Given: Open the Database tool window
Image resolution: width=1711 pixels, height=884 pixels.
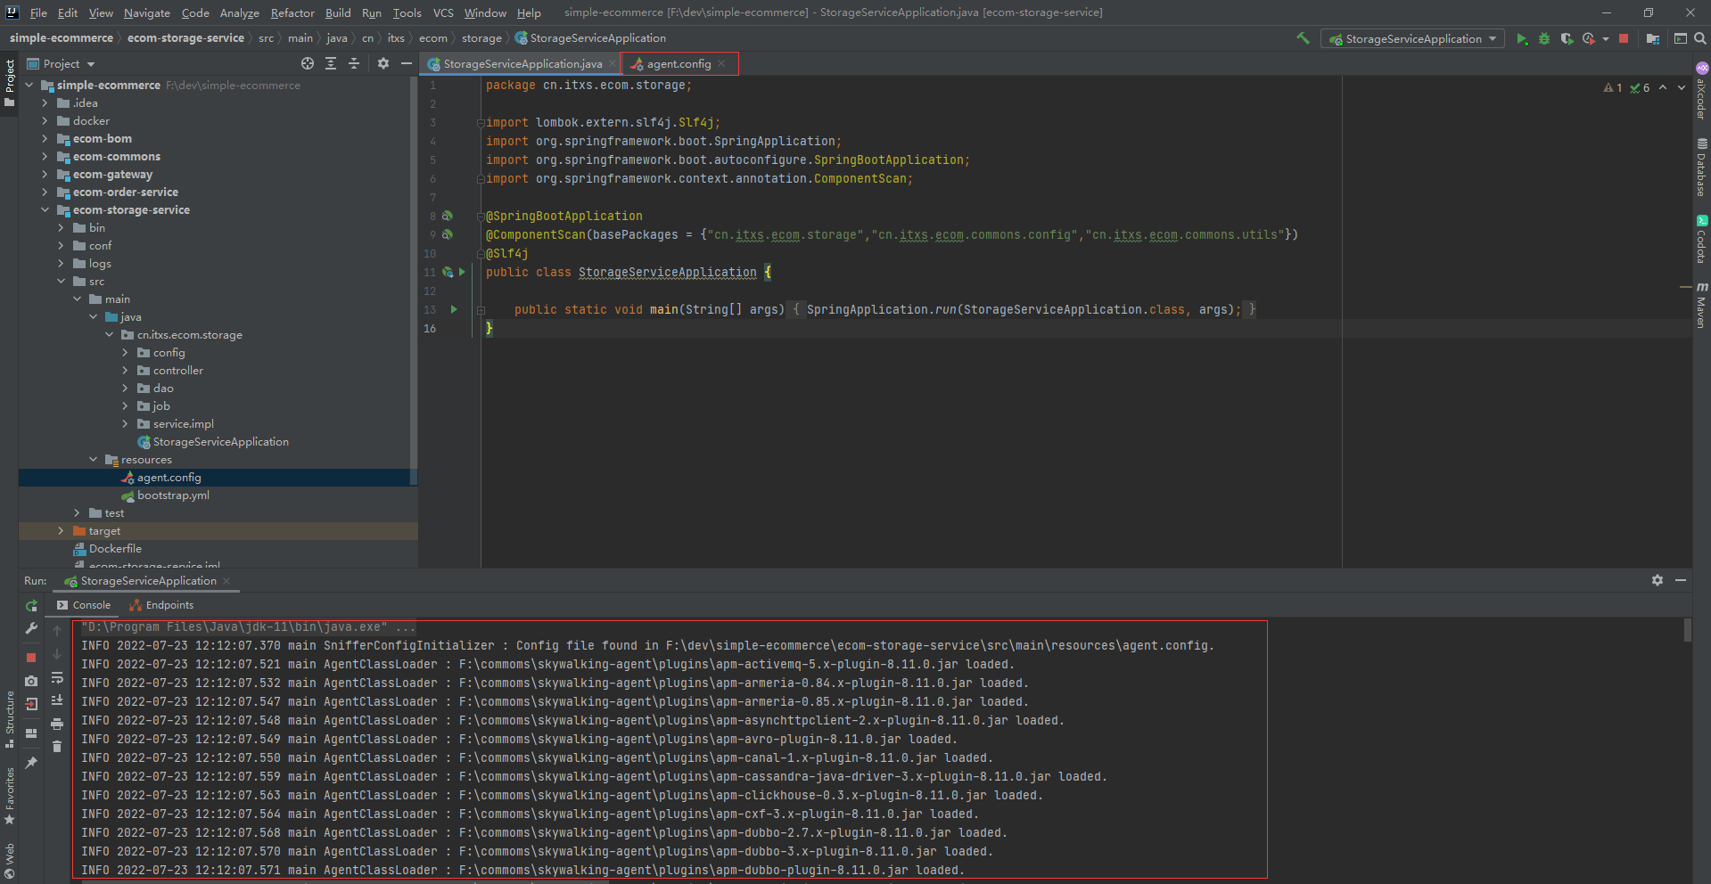Looking at the screenshot, I should tap(1701, 167).
